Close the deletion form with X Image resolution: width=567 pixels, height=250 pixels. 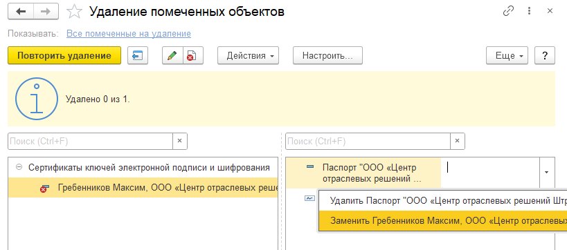point(550,12)
